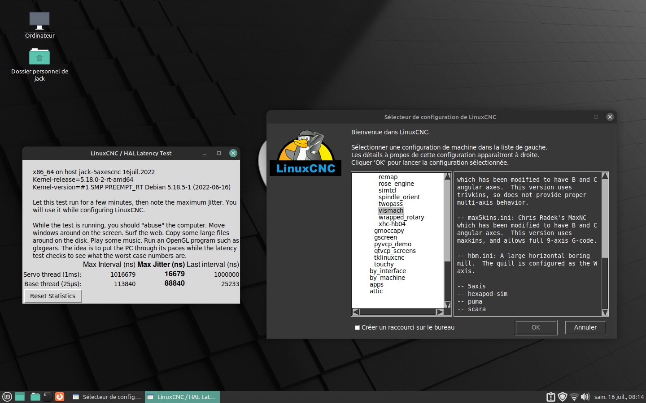Select gscreen in the list
This screenshot has width=646, height=403.
(385, 237)
